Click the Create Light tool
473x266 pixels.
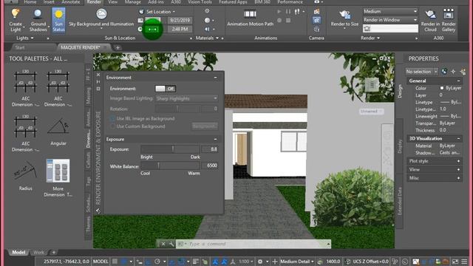coord(15,21)
